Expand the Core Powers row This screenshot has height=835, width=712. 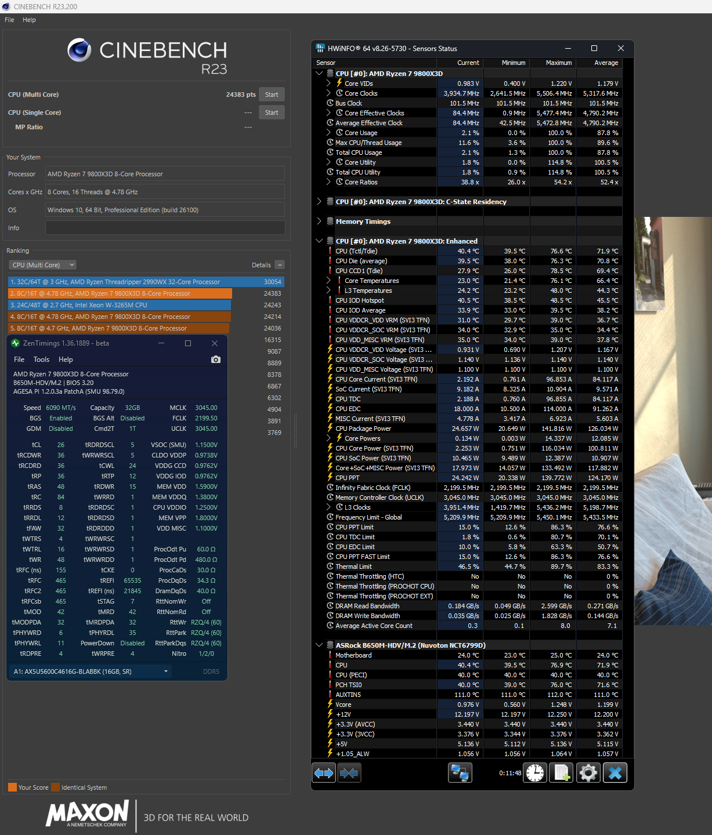pos(329,438)
